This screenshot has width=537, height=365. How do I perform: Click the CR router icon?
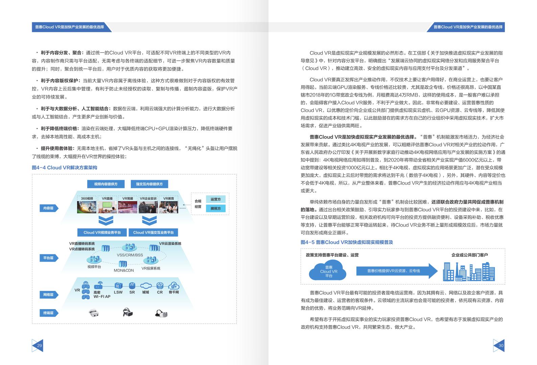click(x=160, y=285)
